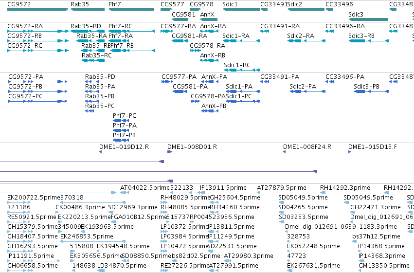Select the CG33491-RA transcript

265,31
